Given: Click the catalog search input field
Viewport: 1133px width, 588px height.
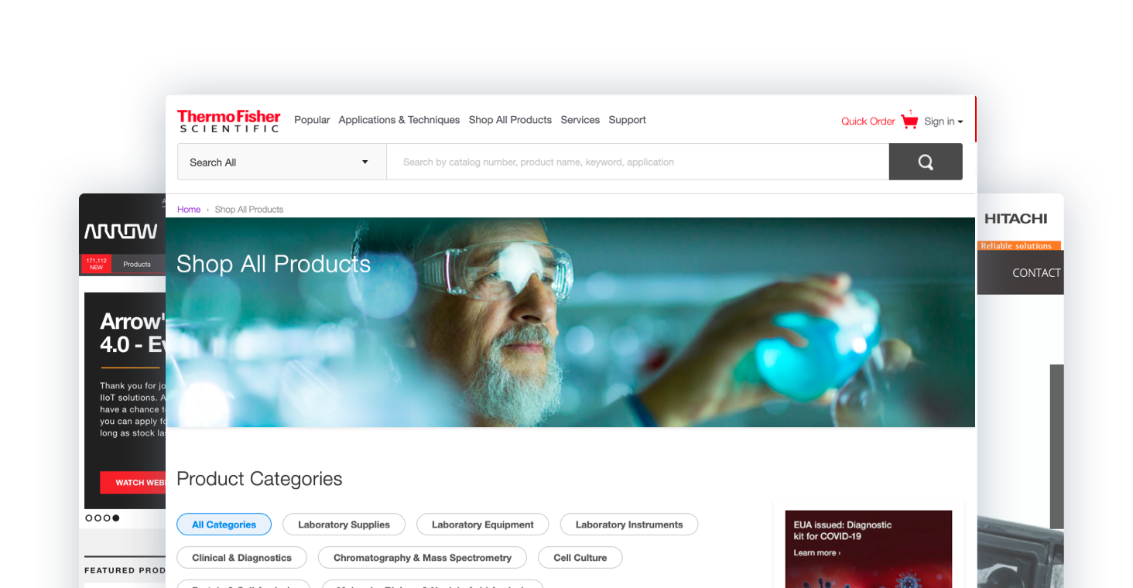Looking at the screenshot, I should [x=638, y=162].
